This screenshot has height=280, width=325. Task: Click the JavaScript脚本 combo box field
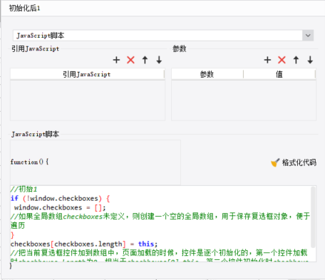coord(163,36)
